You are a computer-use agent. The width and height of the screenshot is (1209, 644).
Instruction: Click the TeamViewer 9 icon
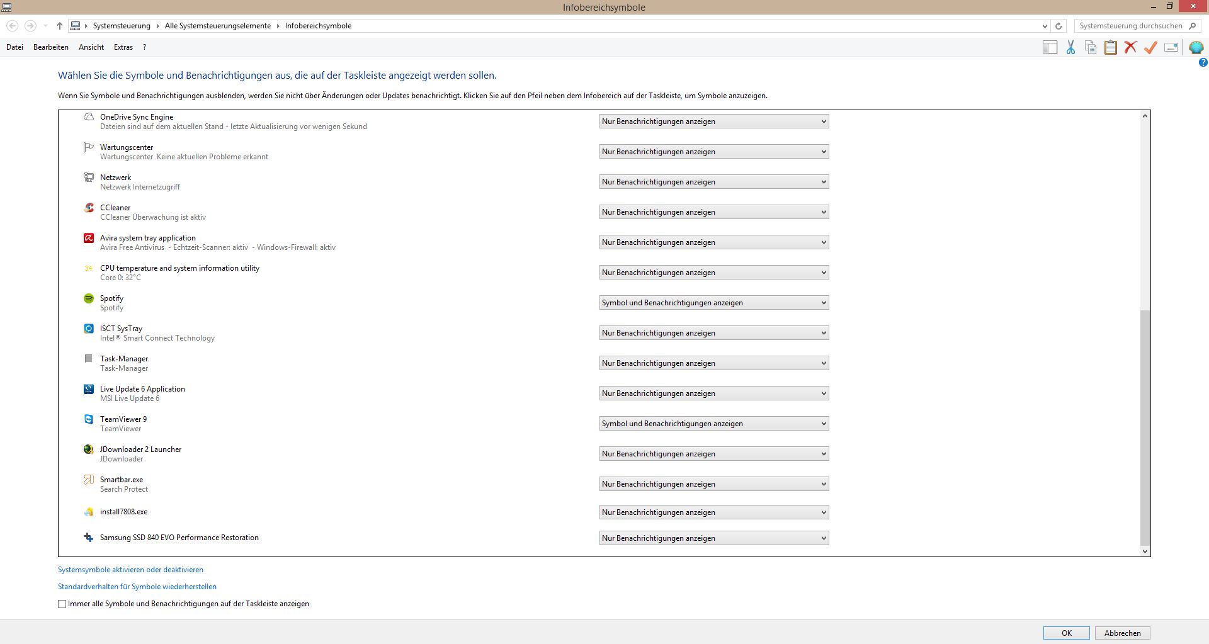point(89,419)
